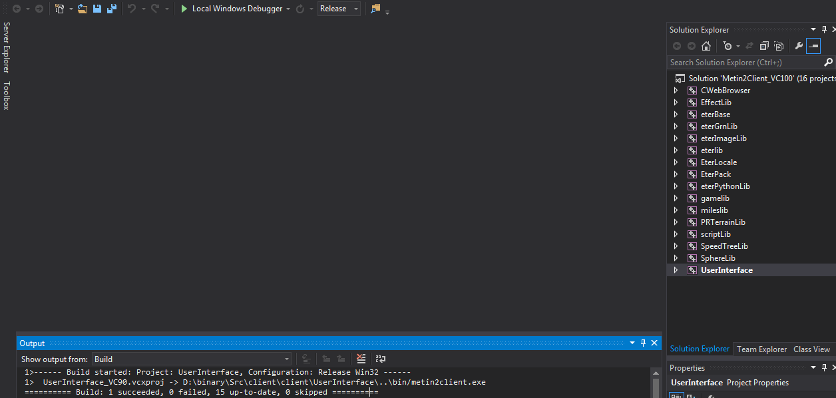Click Solution Explorer Back button

click(677, 46)
